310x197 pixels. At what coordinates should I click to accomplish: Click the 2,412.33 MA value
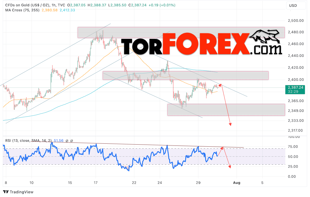[67, 10]
